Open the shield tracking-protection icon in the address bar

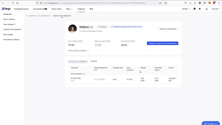pyautogui.click(x=37, y=3)
